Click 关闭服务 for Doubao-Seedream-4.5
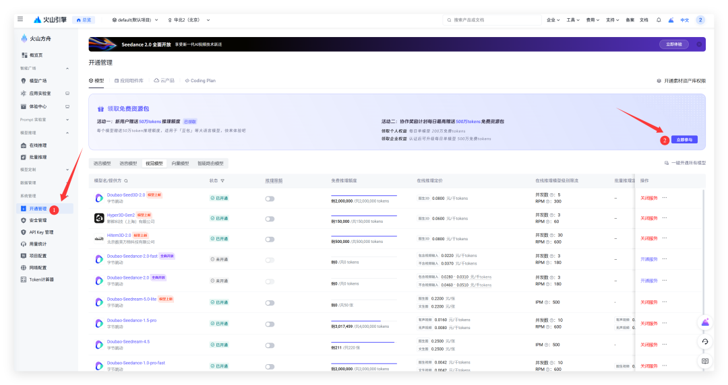The image size is (728, 385). point(649,345)
